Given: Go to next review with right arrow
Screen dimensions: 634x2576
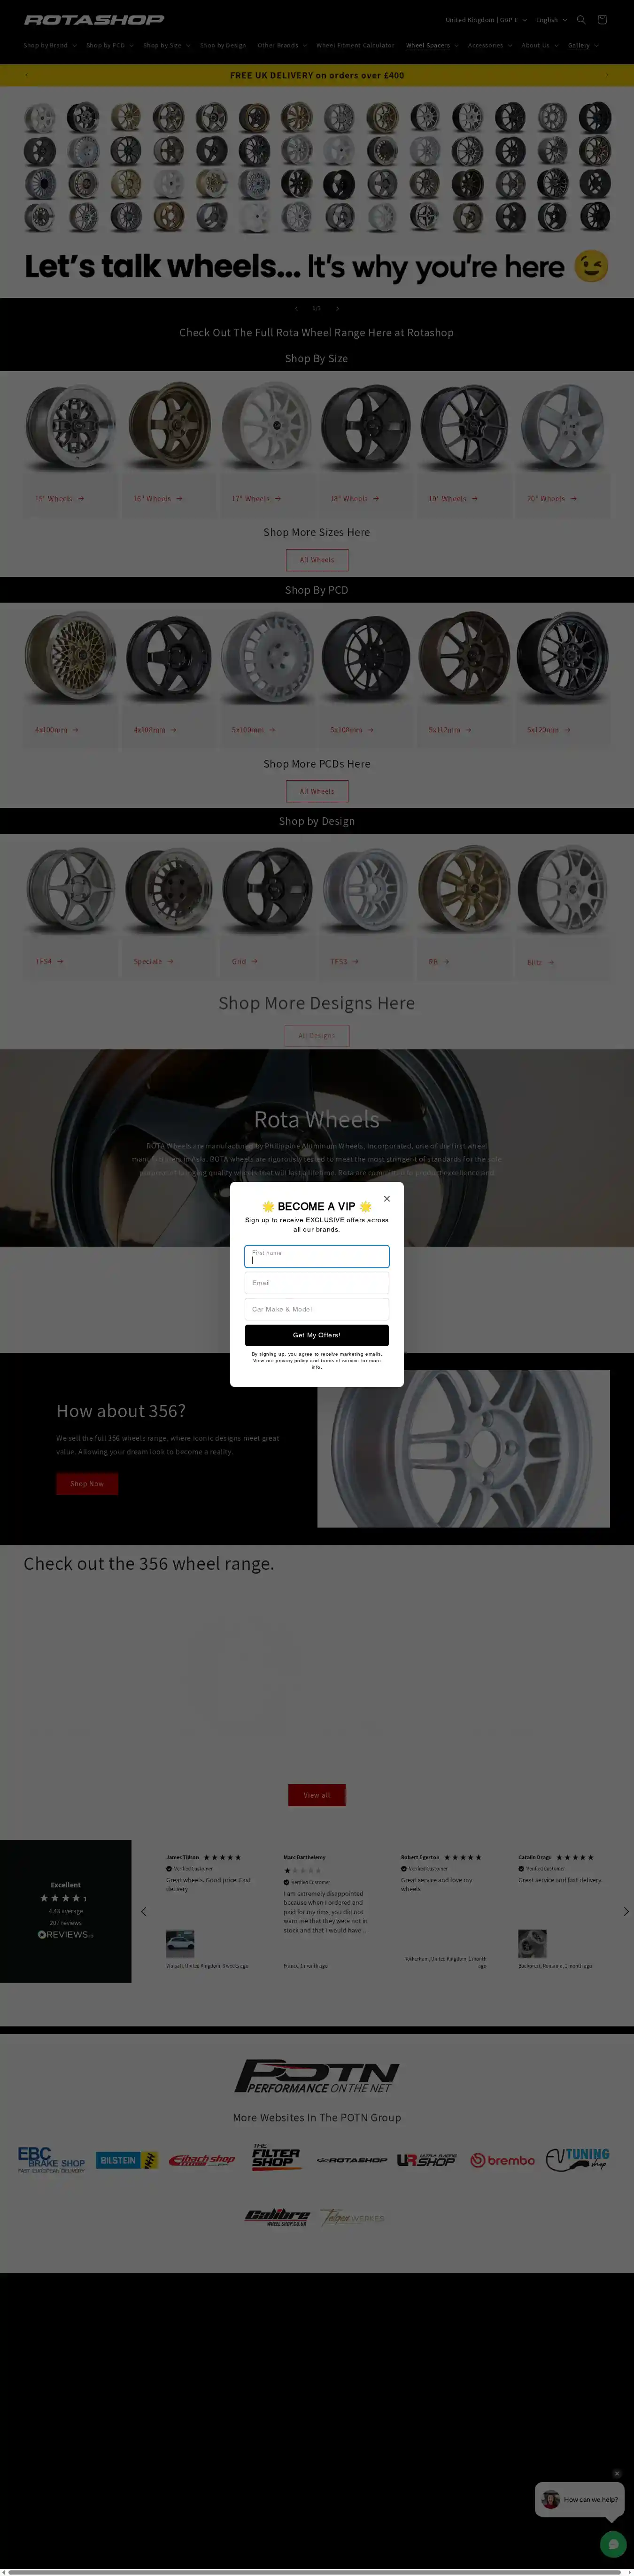Looking at the screenshot, I should click(x=626, y=1911).
